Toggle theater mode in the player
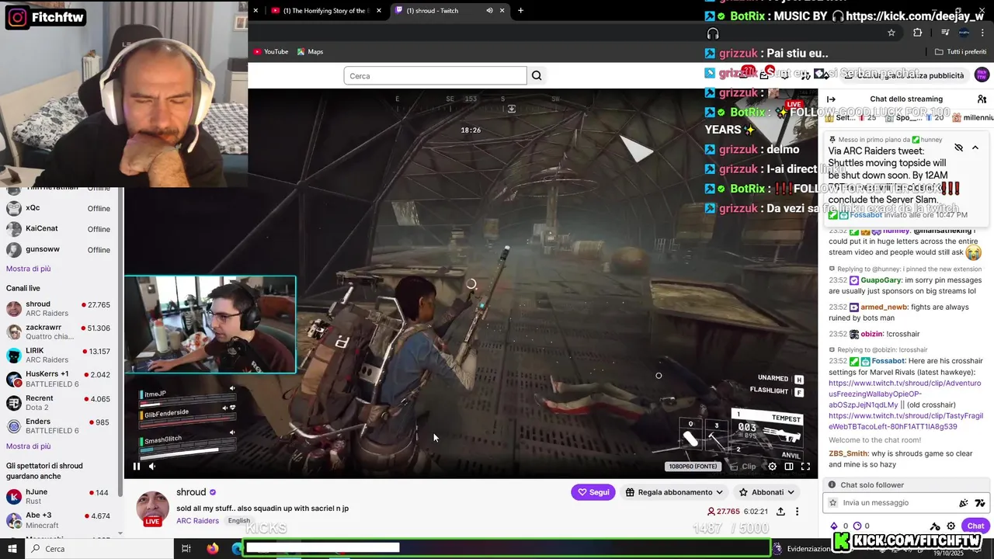 pos(789,467)
